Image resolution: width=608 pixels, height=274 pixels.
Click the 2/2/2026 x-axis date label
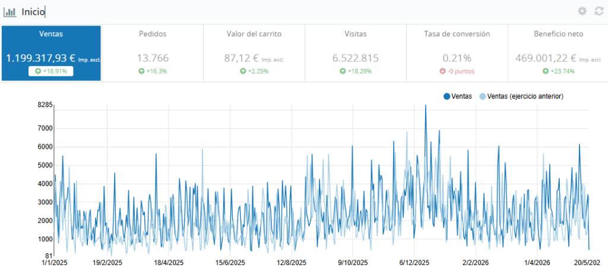(x=476, y=262)
